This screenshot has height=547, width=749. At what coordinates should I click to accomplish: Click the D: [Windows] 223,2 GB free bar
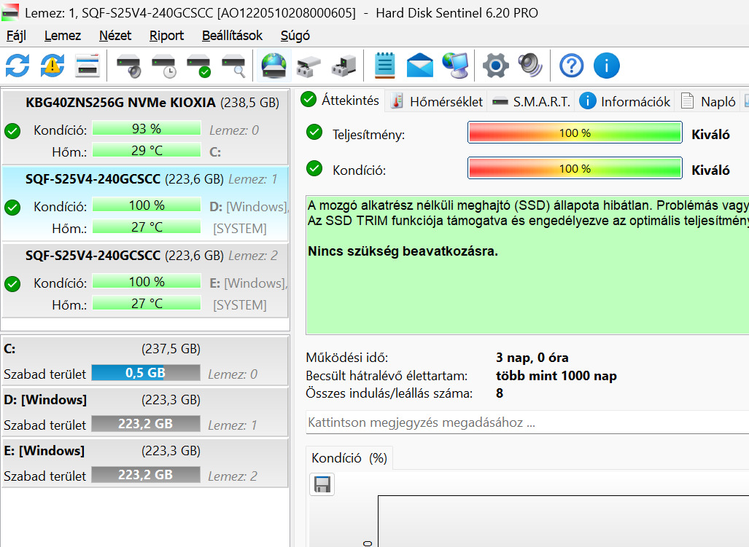(146, 423)
